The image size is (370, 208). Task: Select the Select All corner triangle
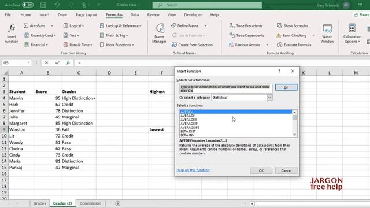[x=5, y=73]
